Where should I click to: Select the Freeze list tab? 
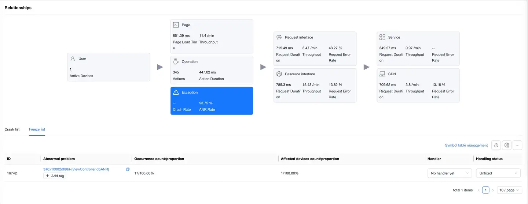(x=37, y=129)
